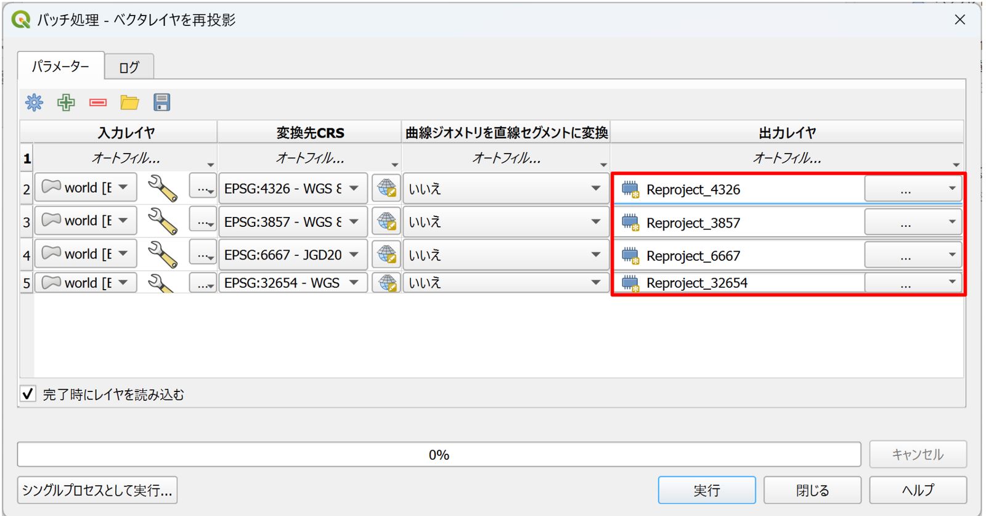Expand 曲線ジオメトリ autofill dropdown
The width and height of the screenshot is (986, 516).
(506, 158)
